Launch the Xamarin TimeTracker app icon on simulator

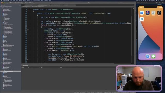pos(142,19)
